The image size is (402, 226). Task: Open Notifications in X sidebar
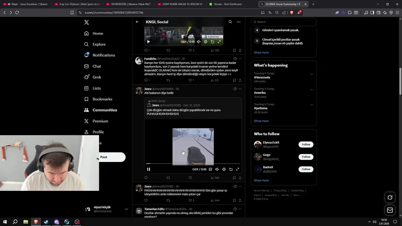[100, 55]
